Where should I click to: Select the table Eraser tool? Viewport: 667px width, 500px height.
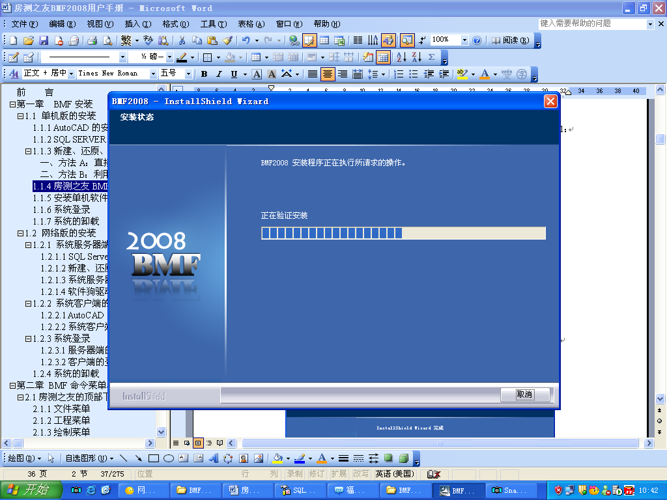coord(29,57)
